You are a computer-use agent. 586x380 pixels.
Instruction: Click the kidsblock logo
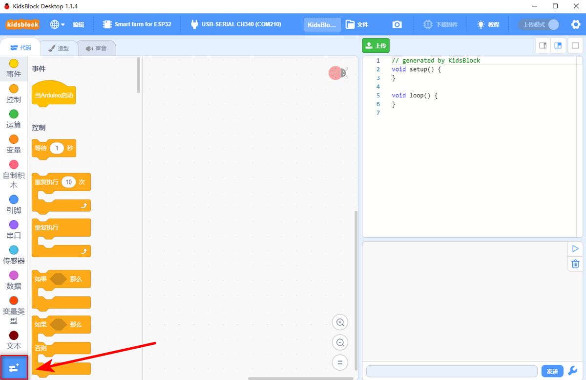coord(22,24)
